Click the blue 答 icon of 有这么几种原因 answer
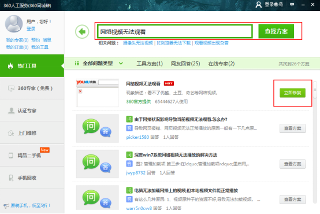This screenshot has height=214, width=320. [129, 199]
